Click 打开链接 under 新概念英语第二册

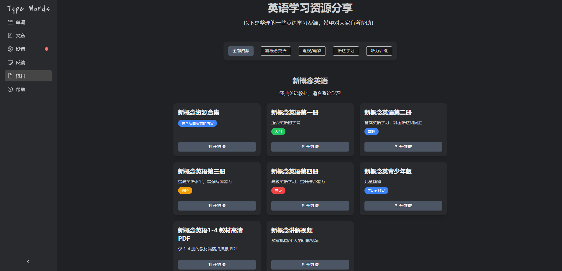pos(403,147)
